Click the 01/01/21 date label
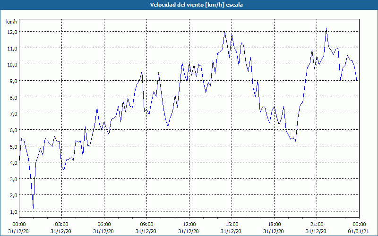The height and width of the screenshot is (236, 378). pyautogui.click(x=359, y=231)
